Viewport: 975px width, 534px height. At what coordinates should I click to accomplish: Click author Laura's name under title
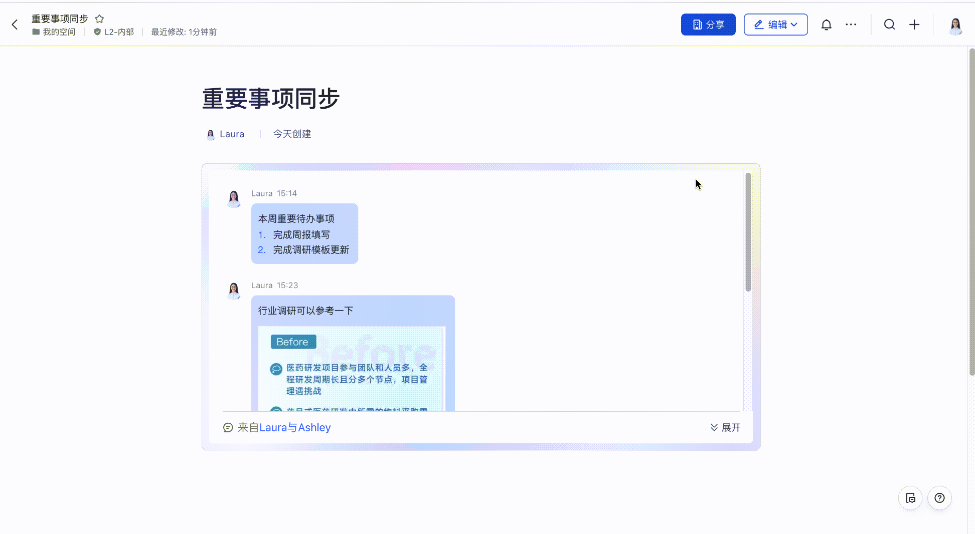click(232, 134)
